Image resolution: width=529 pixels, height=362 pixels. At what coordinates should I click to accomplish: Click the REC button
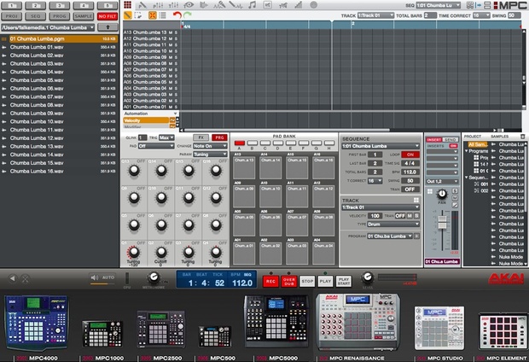(x=270, y=281)
